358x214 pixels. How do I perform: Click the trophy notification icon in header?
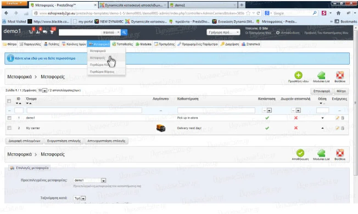click(x=52, y=32)
